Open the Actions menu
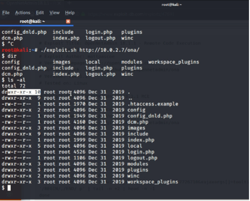This screenshot has height=201, width=250. pyautogui.click(x=23, y=12)
